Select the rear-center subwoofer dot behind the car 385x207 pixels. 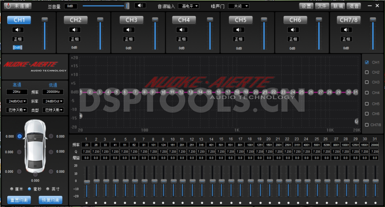point(35,174)
